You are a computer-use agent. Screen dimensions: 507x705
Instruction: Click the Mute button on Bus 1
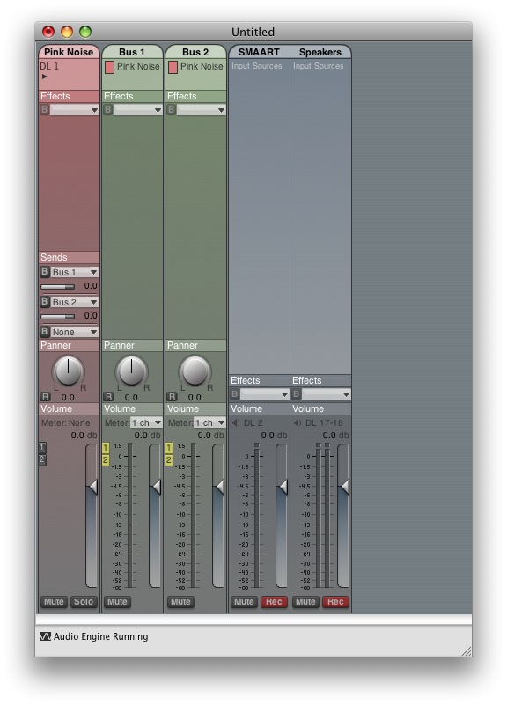pyautogui.click(x=117, y=602)
